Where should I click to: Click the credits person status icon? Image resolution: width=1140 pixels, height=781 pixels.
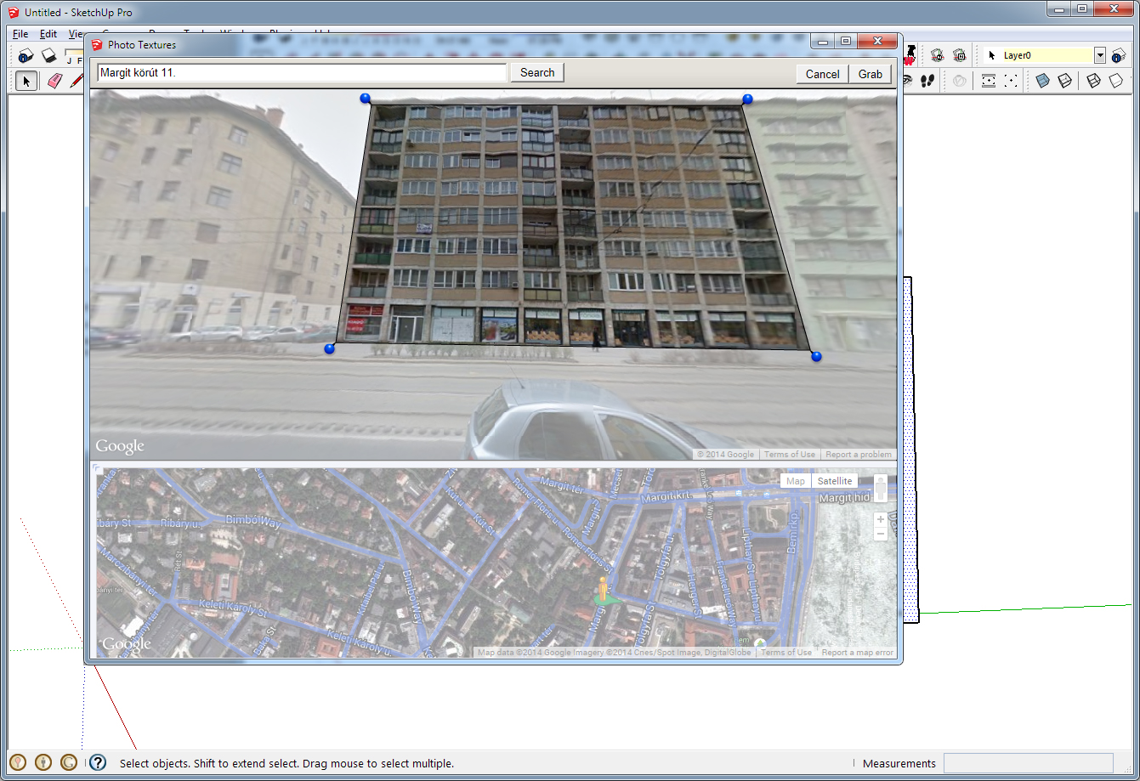43,762
